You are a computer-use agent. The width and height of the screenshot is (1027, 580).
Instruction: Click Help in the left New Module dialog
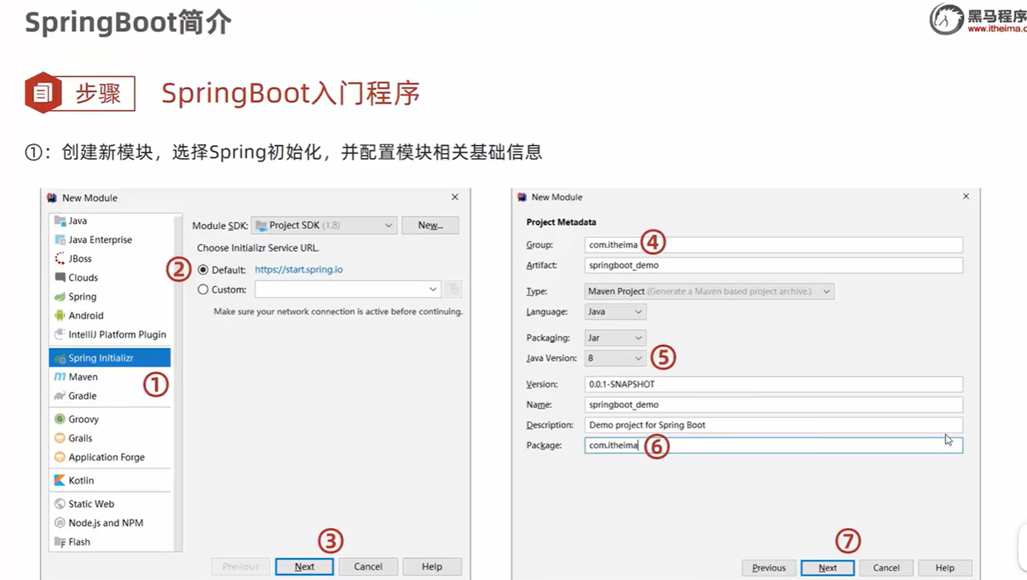[x=432, y=567]
